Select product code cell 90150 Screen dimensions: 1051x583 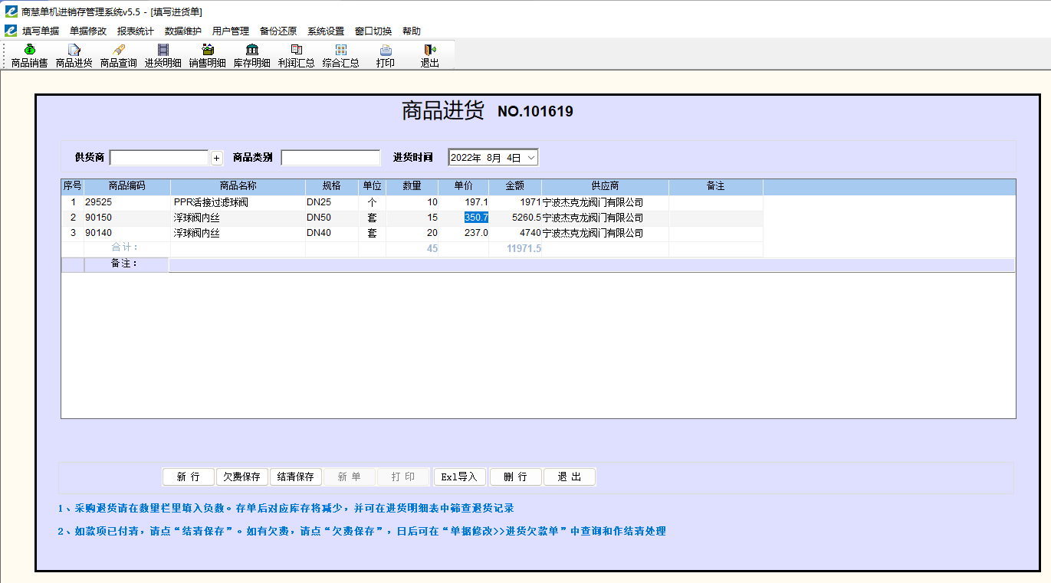point(127,218)
